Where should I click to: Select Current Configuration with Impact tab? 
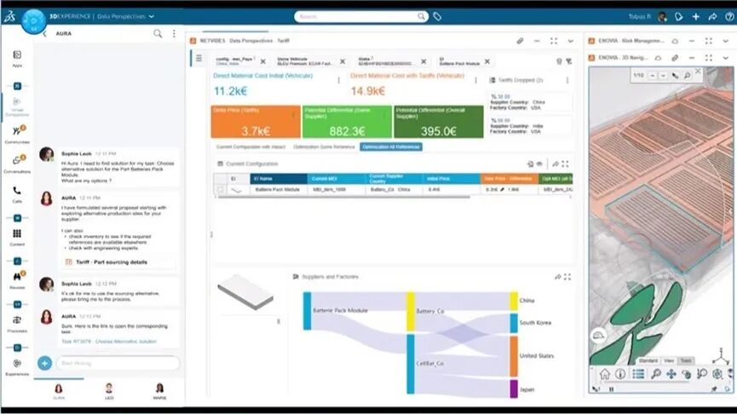click(x=250, y=147)
